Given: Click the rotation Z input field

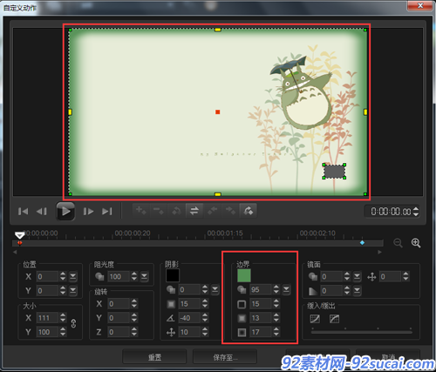Looking at the screenshot, I should [x=119, y=332].
